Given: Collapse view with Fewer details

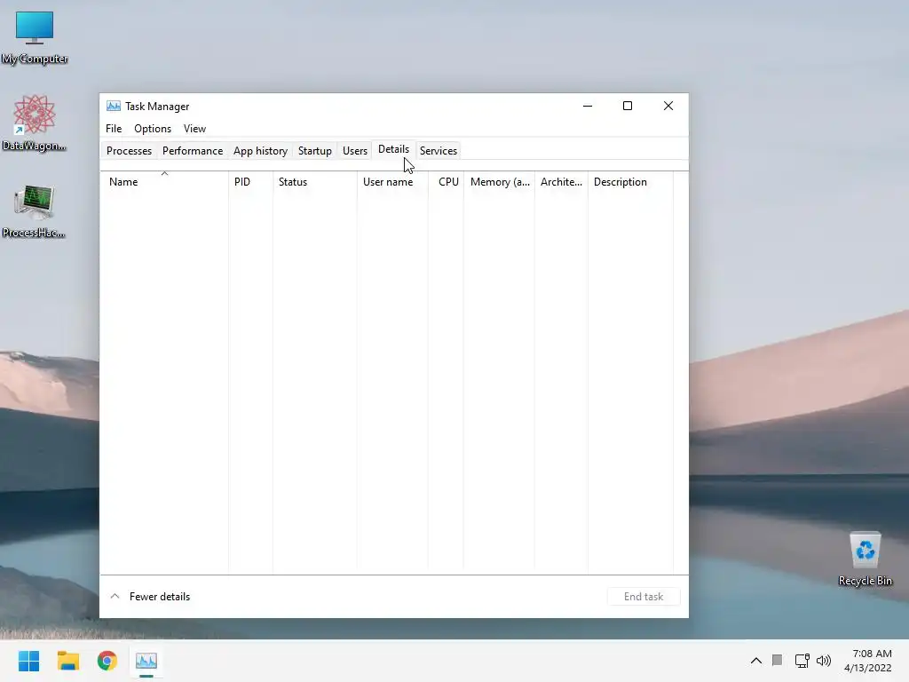Looking at the screenshot, I should pos(150,597).
